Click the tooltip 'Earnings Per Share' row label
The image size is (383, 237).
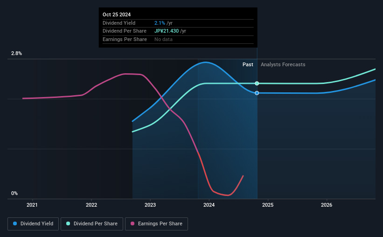click(125, 39)
